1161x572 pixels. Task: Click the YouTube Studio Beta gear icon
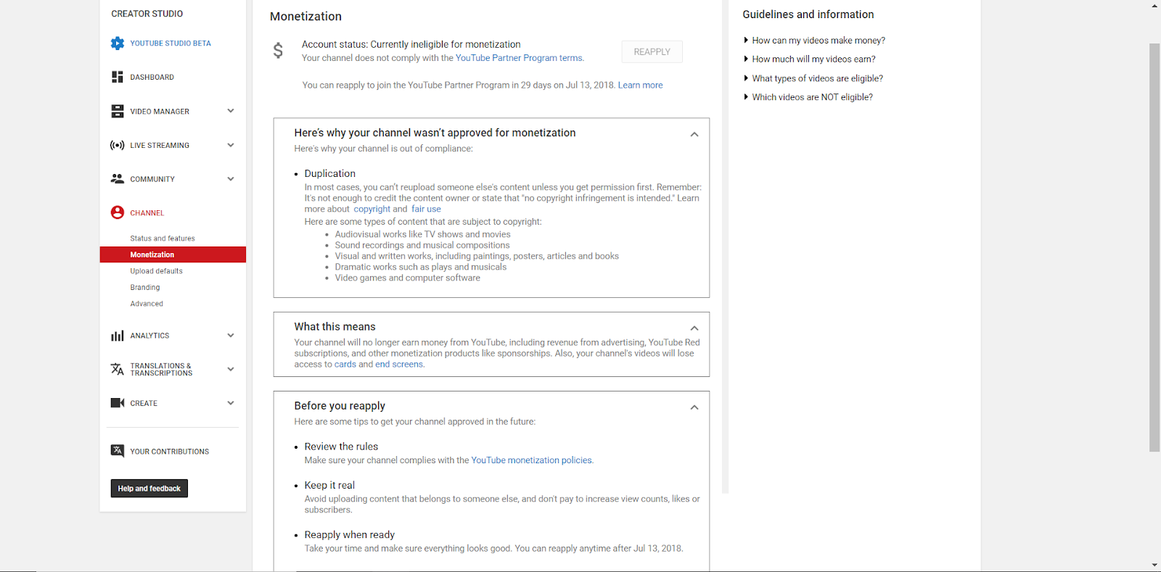[118, 43]
